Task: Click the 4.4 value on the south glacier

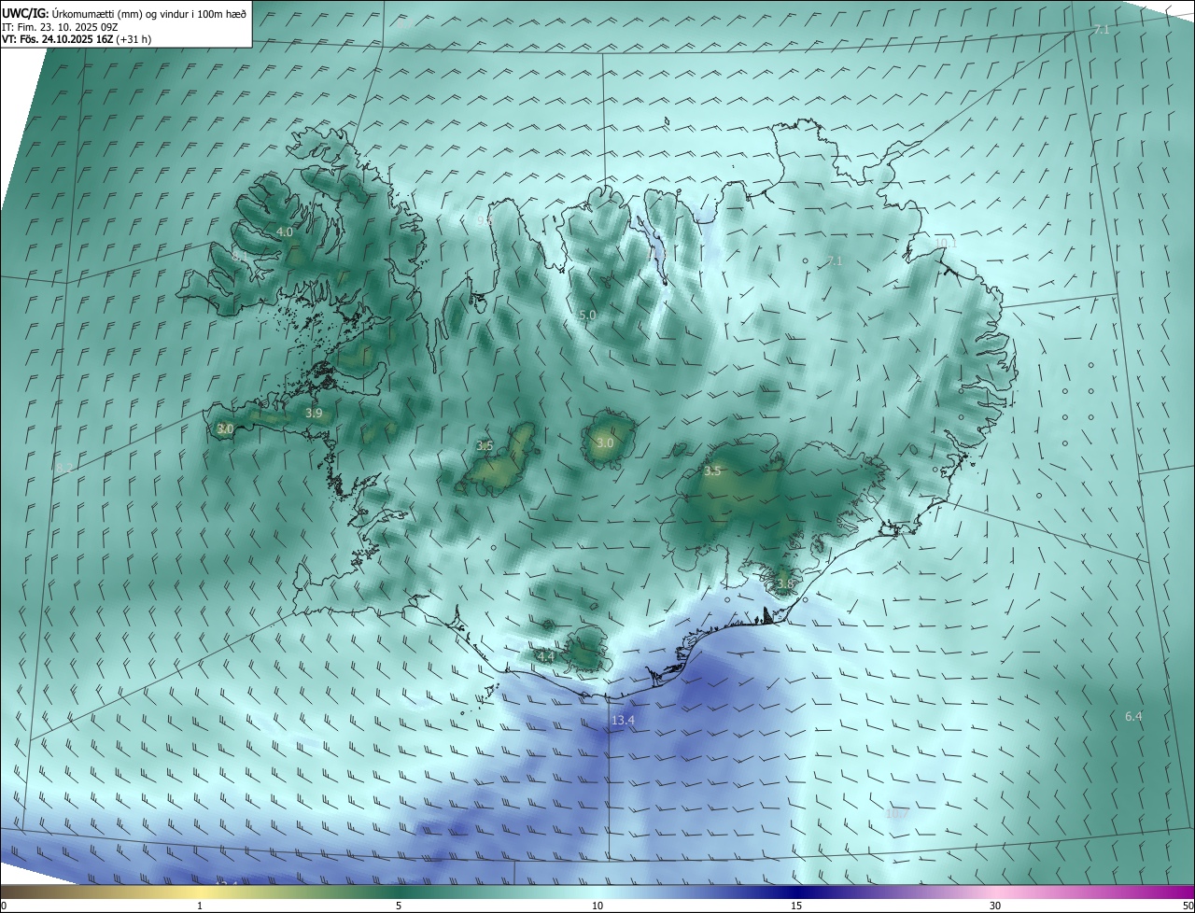Action: (546, 656)
